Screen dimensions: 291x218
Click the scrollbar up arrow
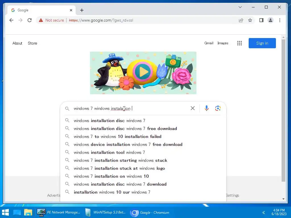point(283,37)
